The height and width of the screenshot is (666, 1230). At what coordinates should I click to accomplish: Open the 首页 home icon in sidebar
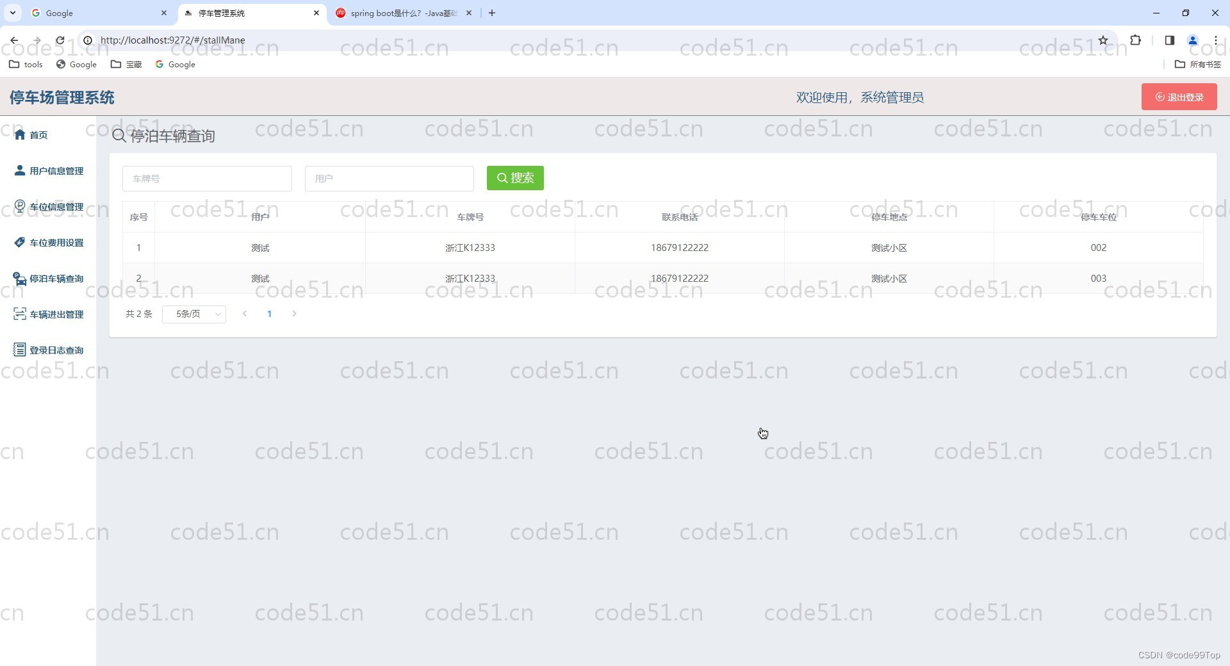pos(20,134)
